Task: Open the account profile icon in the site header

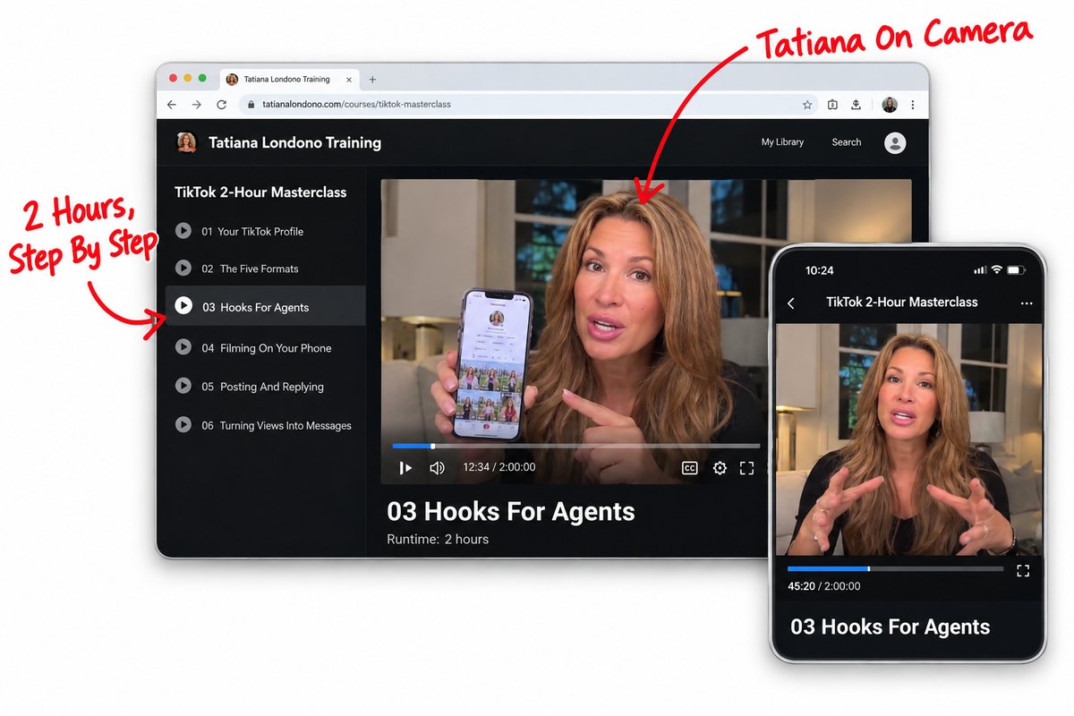Action: (x=895, y=142)
